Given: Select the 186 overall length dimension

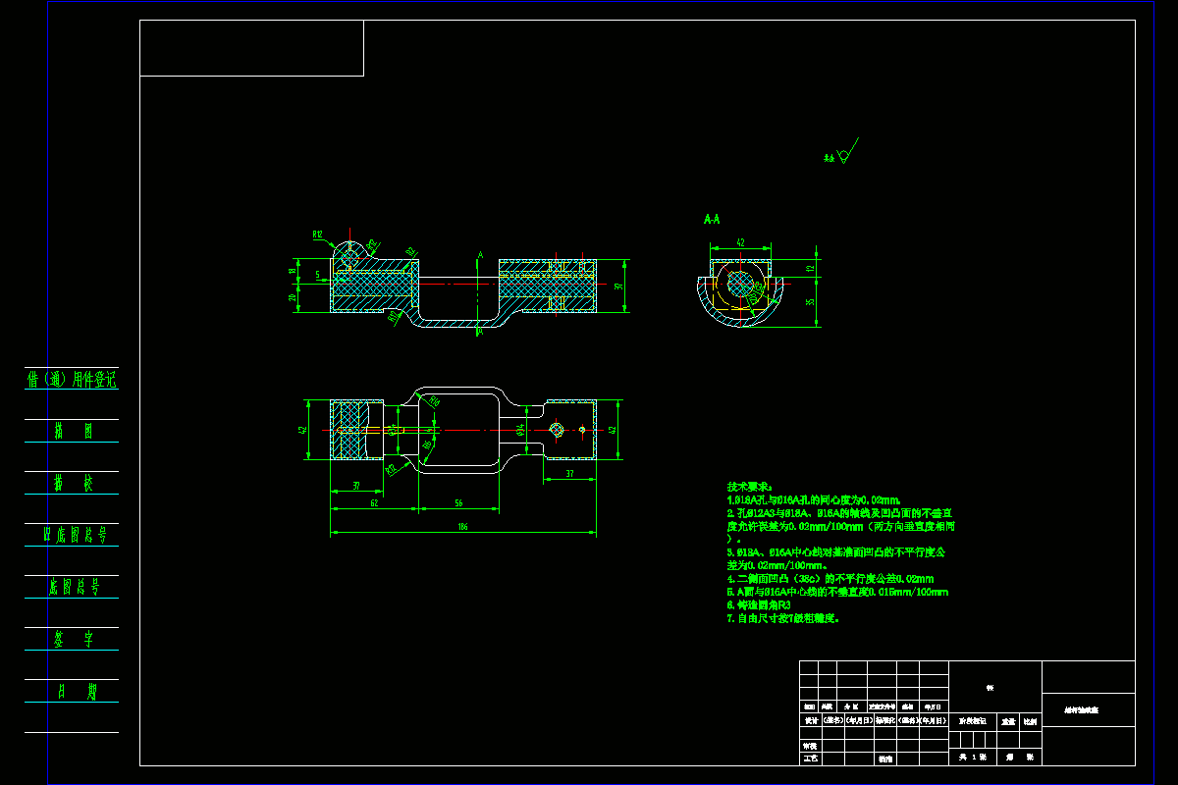Looking at the screenshot, I should [462, 528].
